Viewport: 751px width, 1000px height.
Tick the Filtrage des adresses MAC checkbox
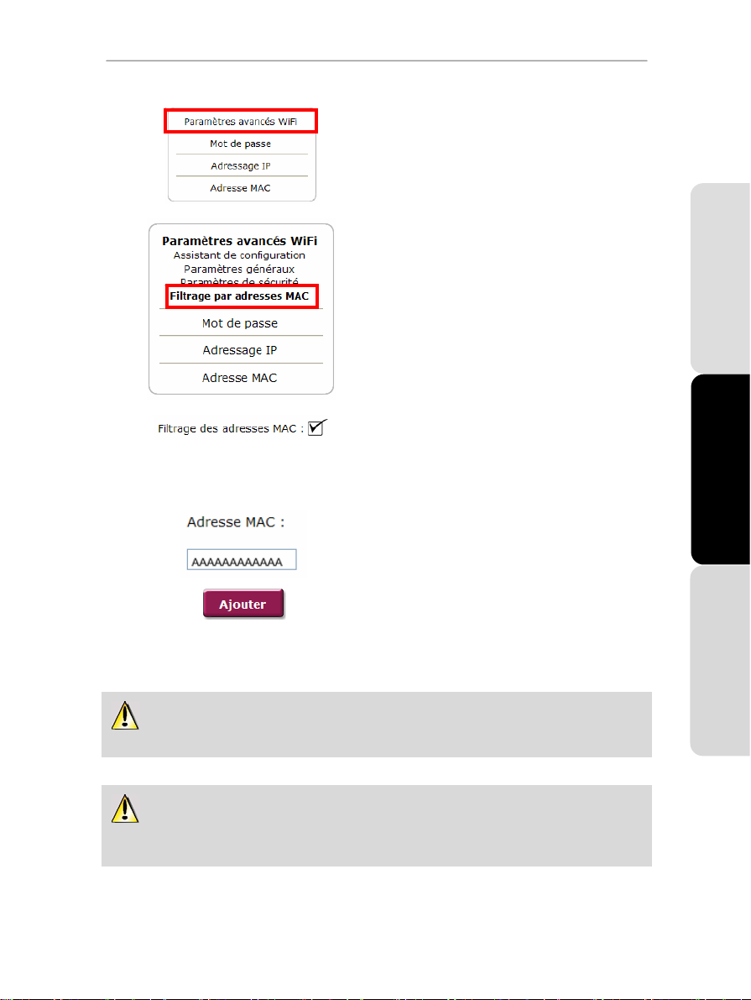tap(317, 427)
